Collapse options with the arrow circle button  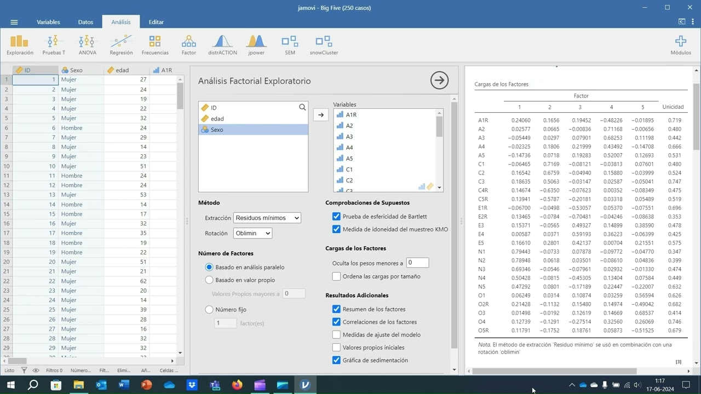pyautogui.click(x=439, y=80)
